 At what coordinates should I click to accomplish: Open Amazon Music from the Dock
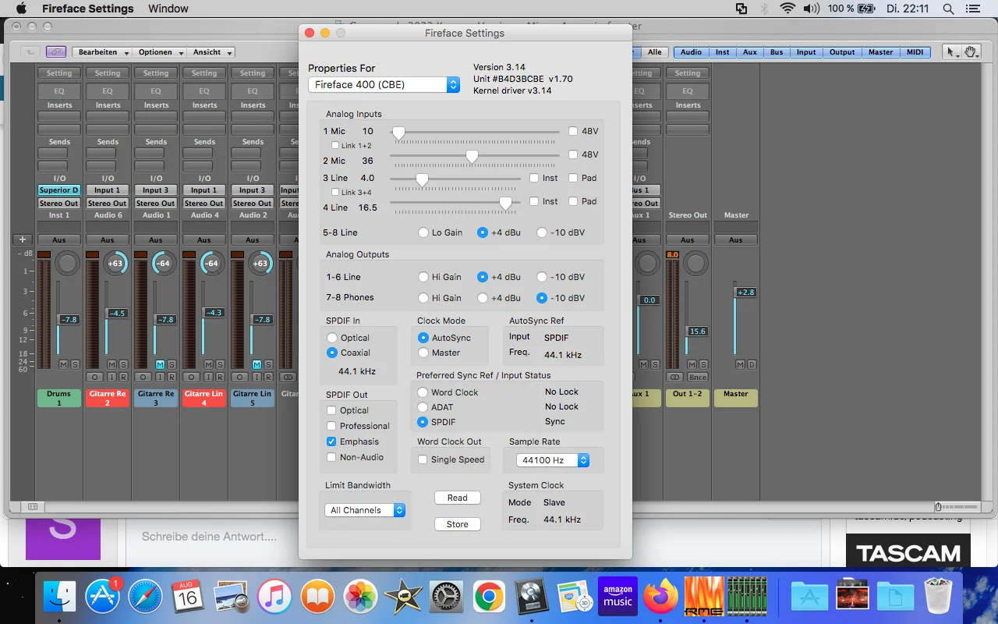coord(618,597)
